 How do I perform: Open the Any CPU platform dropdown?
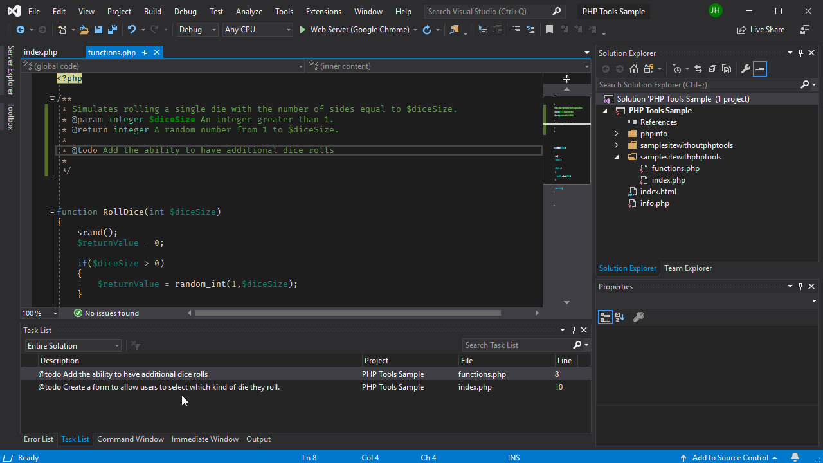pos(258,30)
